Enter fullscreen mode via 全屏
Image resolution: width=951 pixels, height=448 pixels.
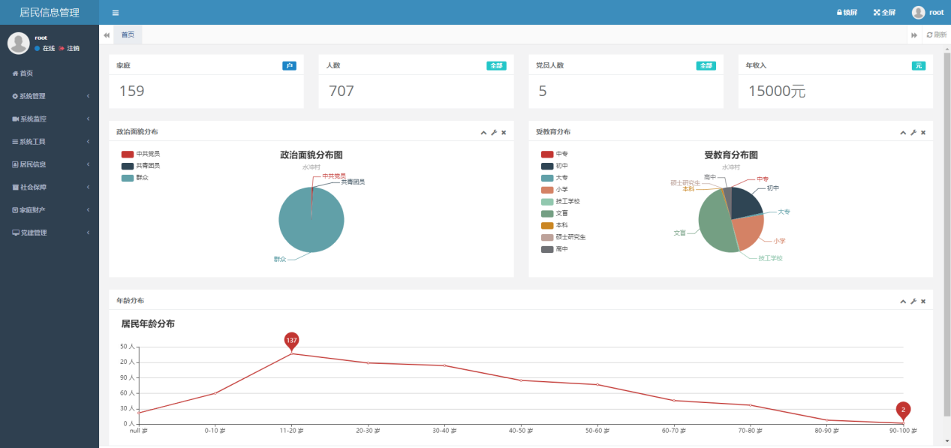point(884,13)
